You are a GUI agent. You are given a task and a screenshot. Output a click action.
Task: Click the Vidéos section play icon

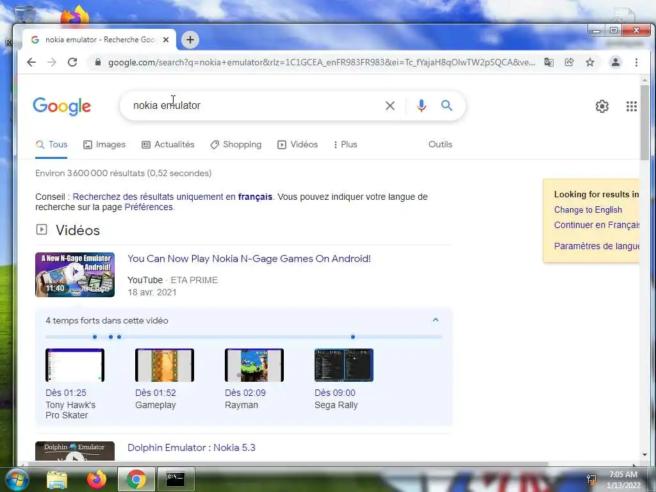pyautogui.click(x=42, y=229)
